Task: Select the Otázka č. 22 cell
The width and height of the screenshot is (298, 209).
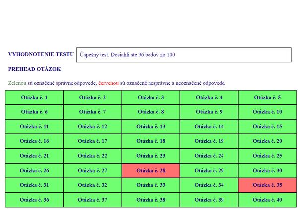Action: (x=92, y=156)
